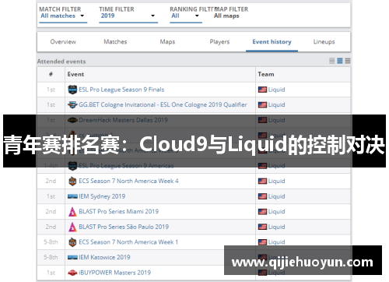
Task: Switch to the Lineups tab
Action: [x=324, y=42]
